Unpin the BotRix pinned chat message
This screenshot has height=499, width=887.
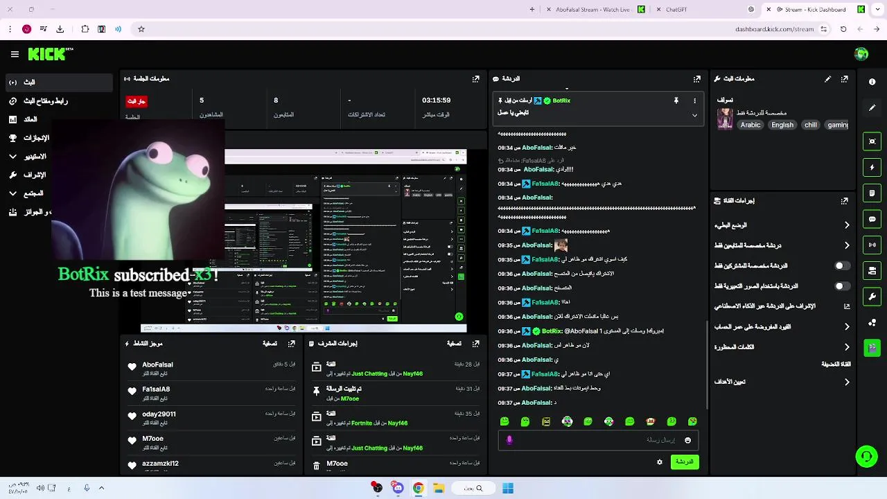(x=676, y=100)
